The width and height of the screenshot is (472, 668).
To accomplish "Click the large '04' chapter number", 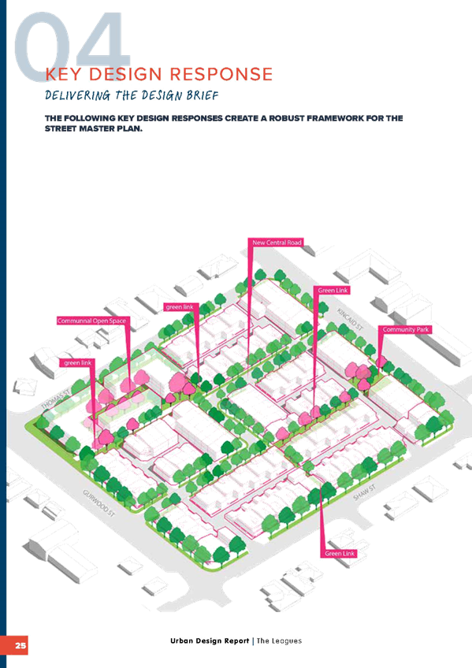I will click(72, 45).
